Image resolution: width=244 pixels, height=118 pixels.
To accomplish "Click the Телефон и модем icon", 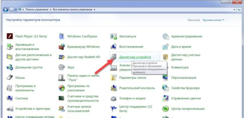I will pyautogui.click(x=114, y=98).
